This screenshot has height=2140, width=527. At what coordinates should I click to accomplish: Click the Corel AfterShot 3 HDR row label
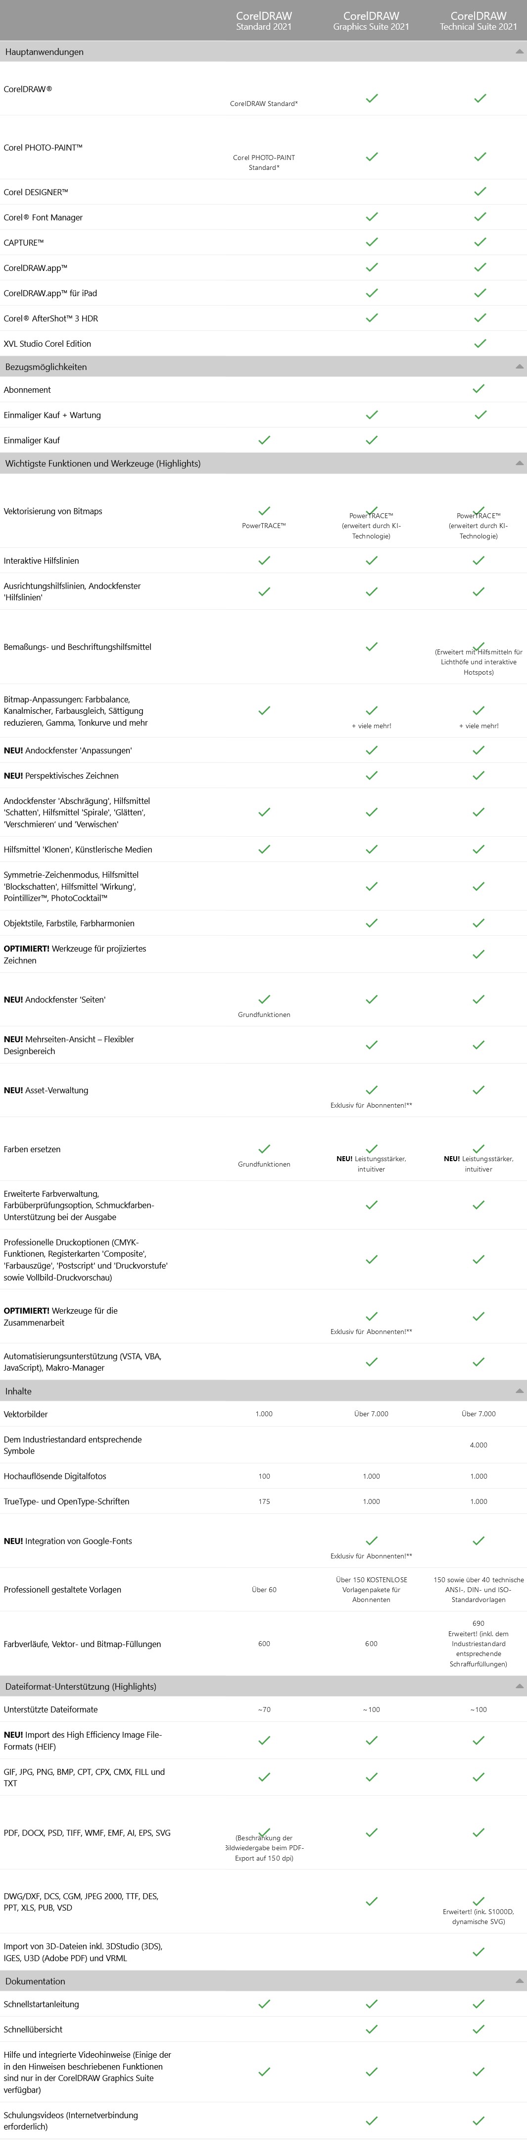pyautogui.click(x=50, y=318)
